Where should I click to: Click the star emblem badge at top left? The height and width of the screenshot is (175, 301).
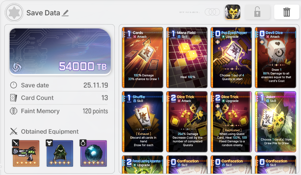[14, 13]
